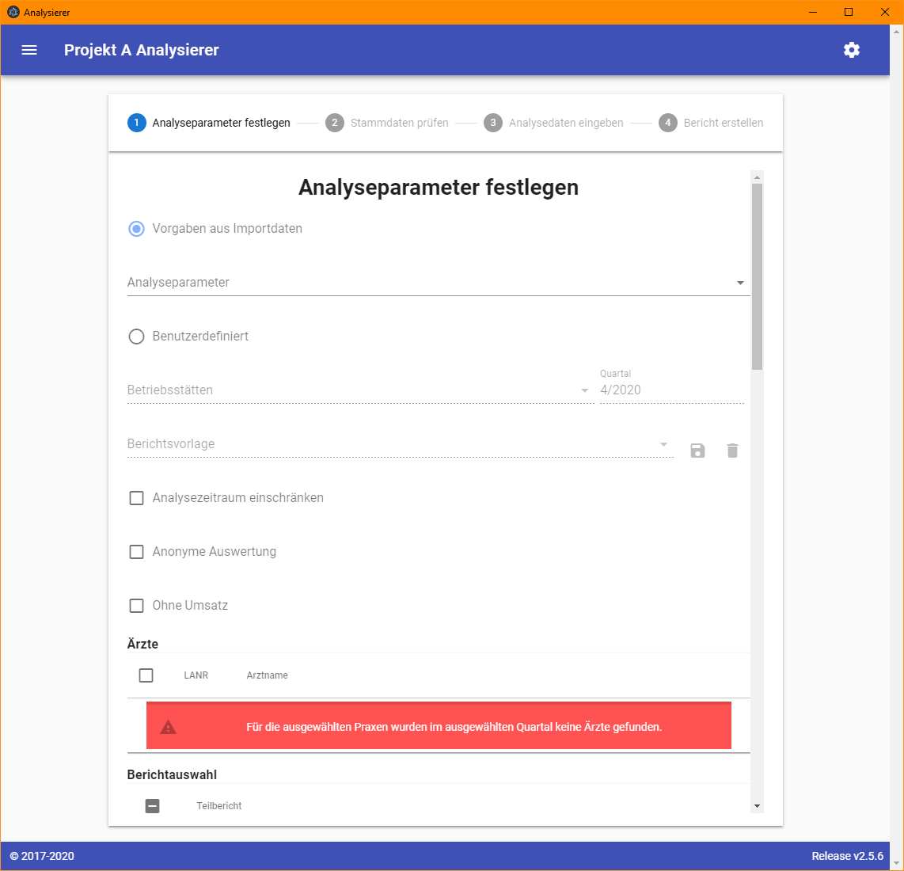Check the Anonyme Auswertung box
This screenshot has height=871, width=904.
coord(137,552)
